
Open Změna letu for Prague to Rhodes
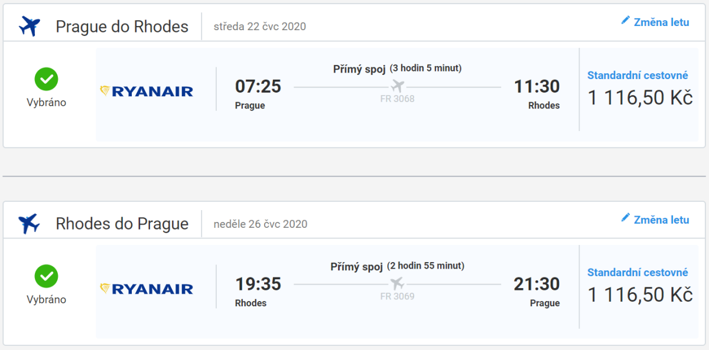pyautogui.click(x=661, y=22)
